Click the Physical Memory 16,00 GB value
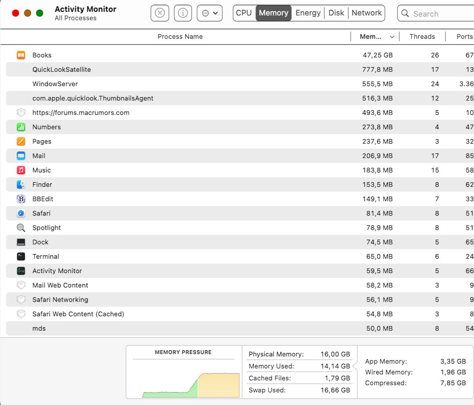474x405 pixels. click(335, 354)
